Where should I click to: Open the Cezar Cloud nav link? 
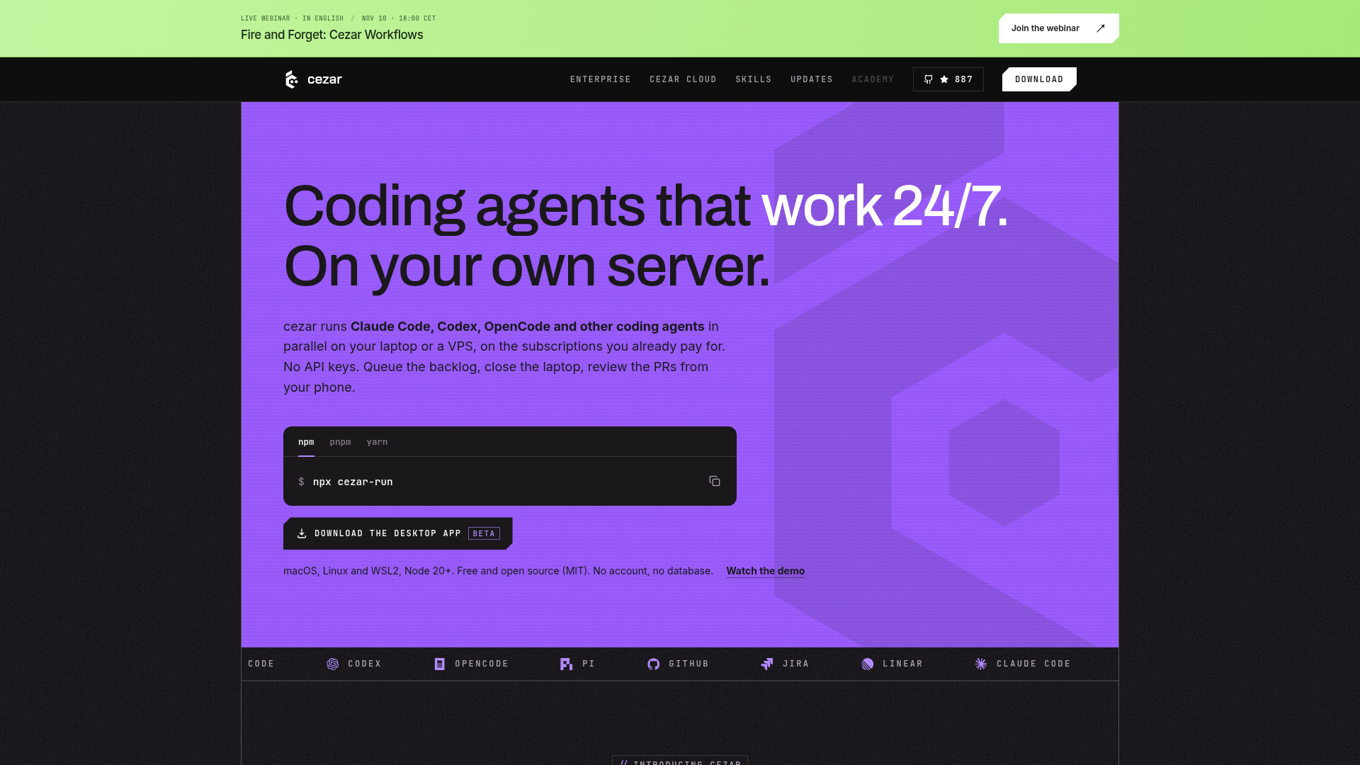pyautogui.click(x=683, y=79)
